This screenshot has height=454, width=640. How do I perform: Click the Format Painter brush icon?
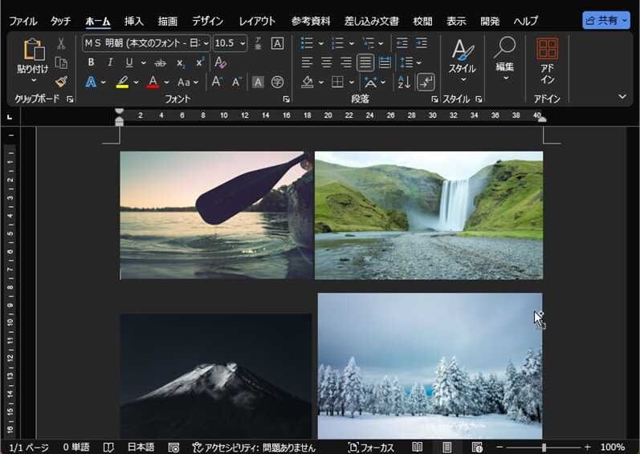click(61, 82)
